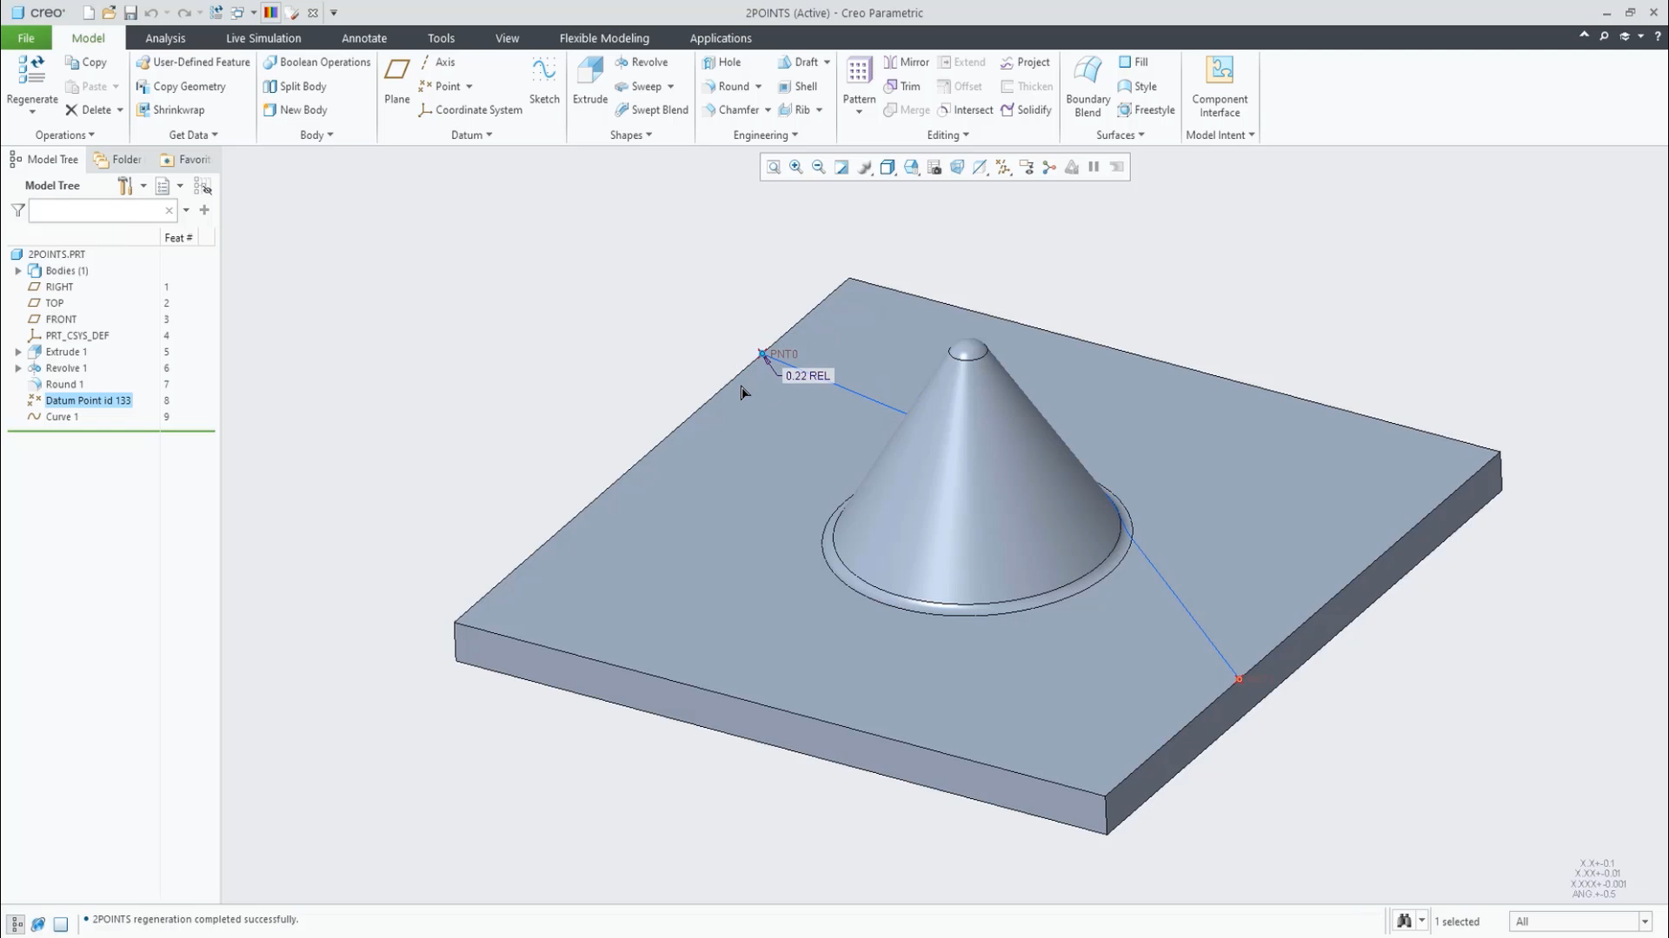Screen dimensions: 1669x938
Task: Toggle repaint icon in graphics toolbar
Action: (x=841, y=168)
